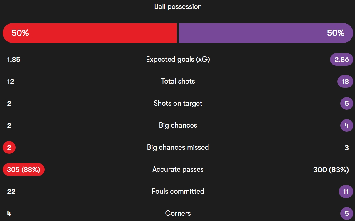Click the 300 (83%) accurate passes value
355x221 pixels.
click(331, 170)
